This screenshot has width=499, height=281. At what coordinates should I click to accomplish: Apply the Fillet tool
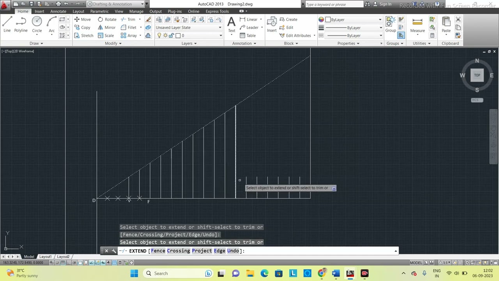129,28
